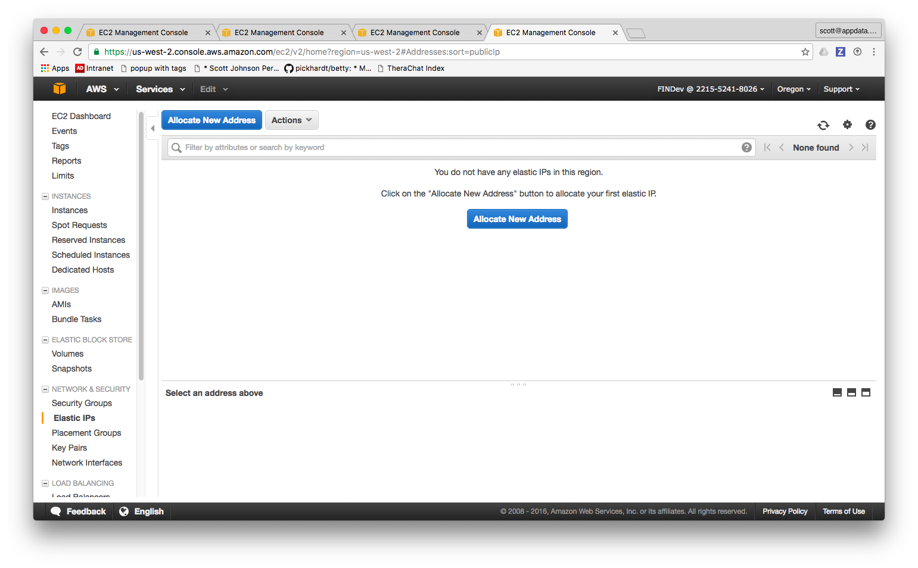Open Instances in sidebar
918x568 pixels.
point(70,210)
